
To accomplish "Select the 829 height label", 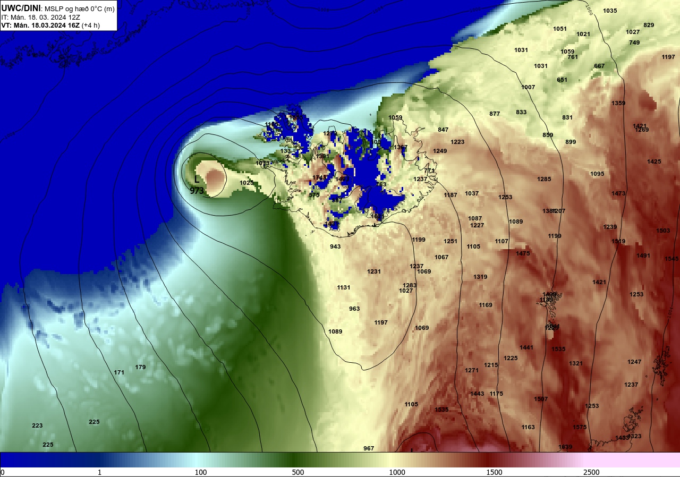I will 649,25.
